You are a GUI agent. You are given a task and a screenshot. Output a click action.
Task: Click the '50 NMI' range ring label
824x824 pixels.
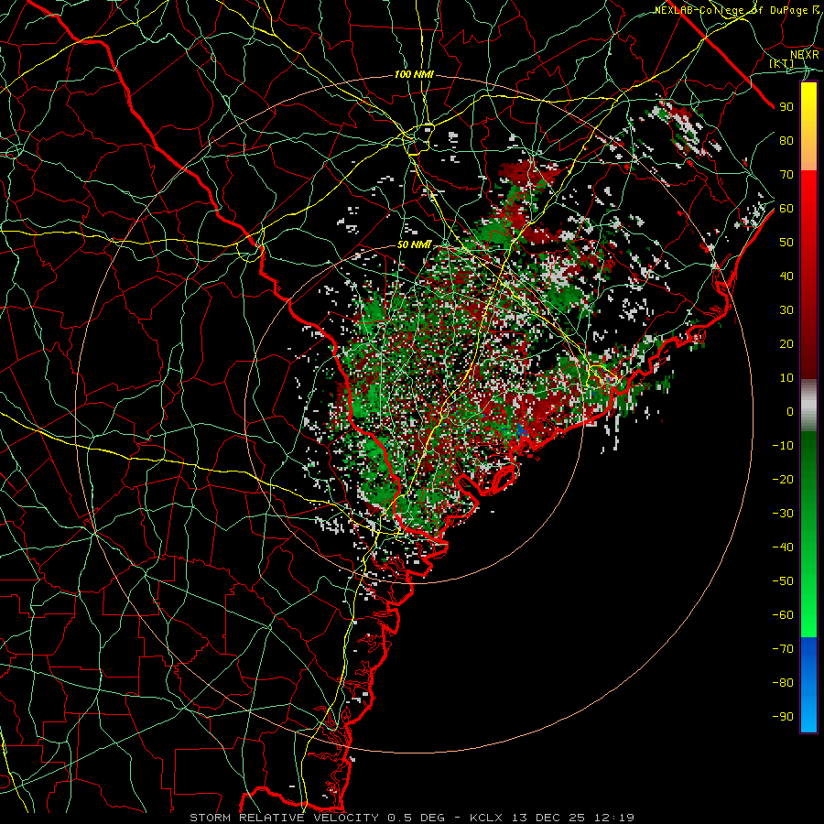(414, 244)
